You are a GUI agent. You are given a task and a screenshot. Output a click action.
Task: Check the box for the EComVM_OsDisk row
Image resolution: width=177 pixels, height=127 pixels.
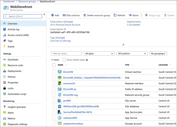[x=54, y=77]
